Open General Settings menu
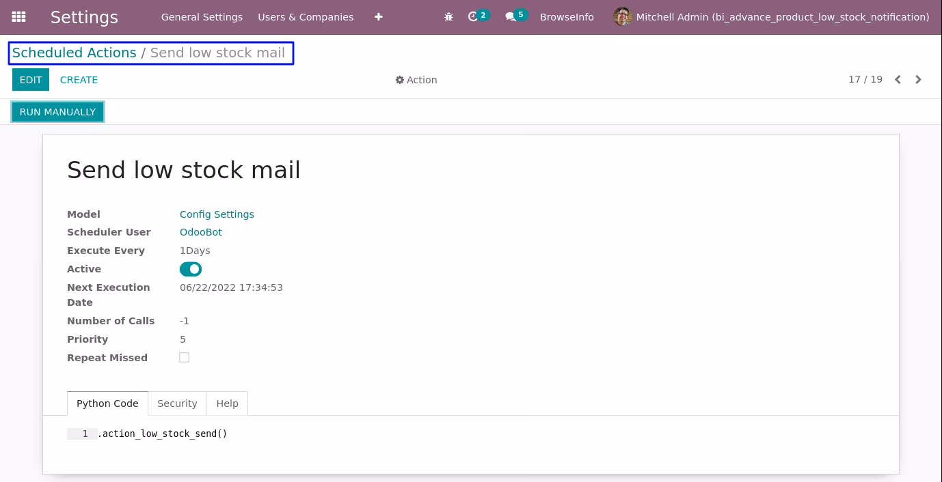Screen dimensions: 942x482 pyautogui.click(x=202, y=17)
